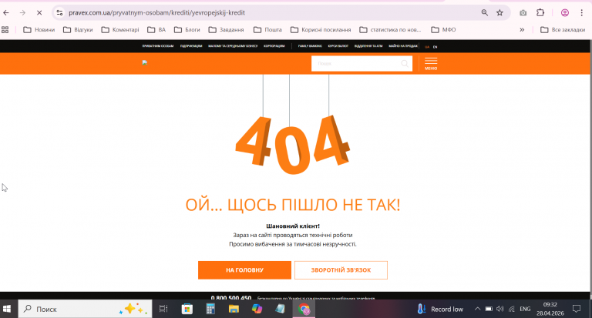Viewport: 592px width, 318px height.
Task: Switch site language to EN
Action: point(435,47)
